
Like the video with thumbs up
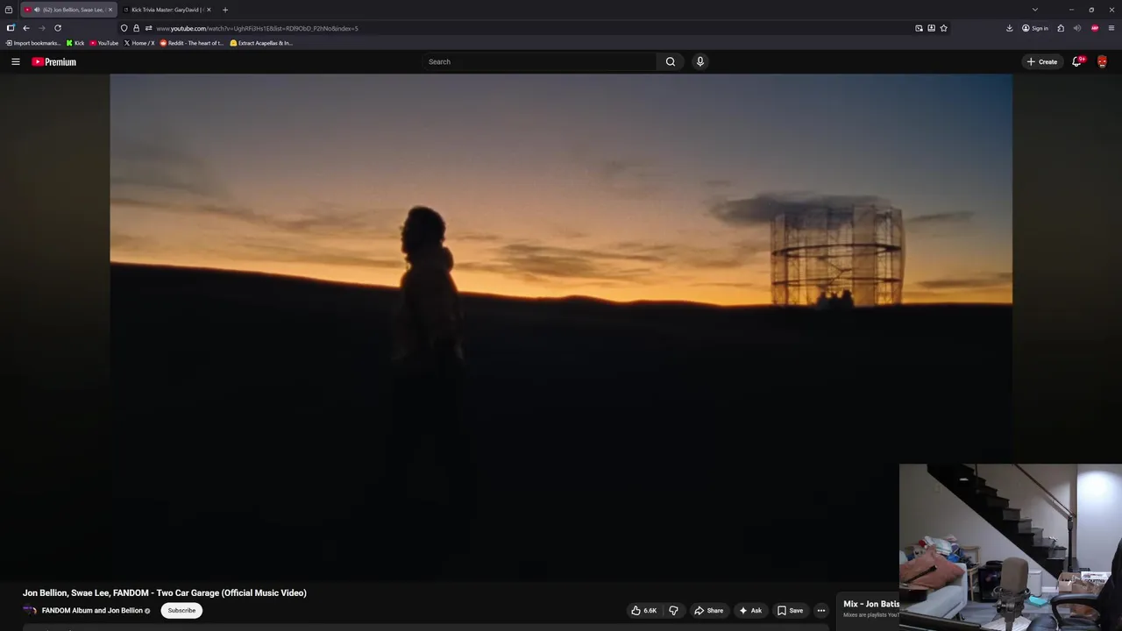point(643,611)
